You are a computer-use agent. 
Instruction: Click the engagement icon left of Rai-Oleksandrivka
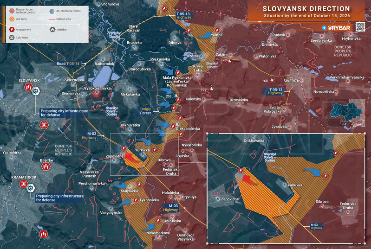coord(173,126)
